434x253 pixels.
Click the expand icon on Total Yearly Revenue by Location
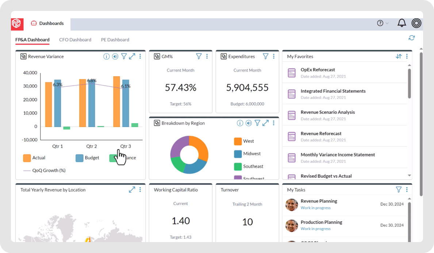coord(132,190)
